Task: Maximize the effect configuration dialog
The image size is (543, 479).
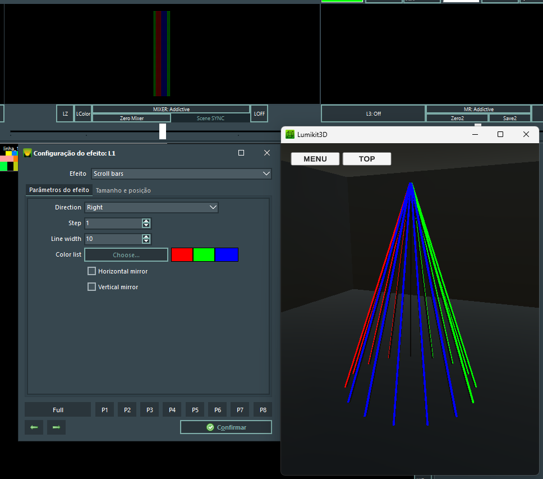Action: (241, 153)
